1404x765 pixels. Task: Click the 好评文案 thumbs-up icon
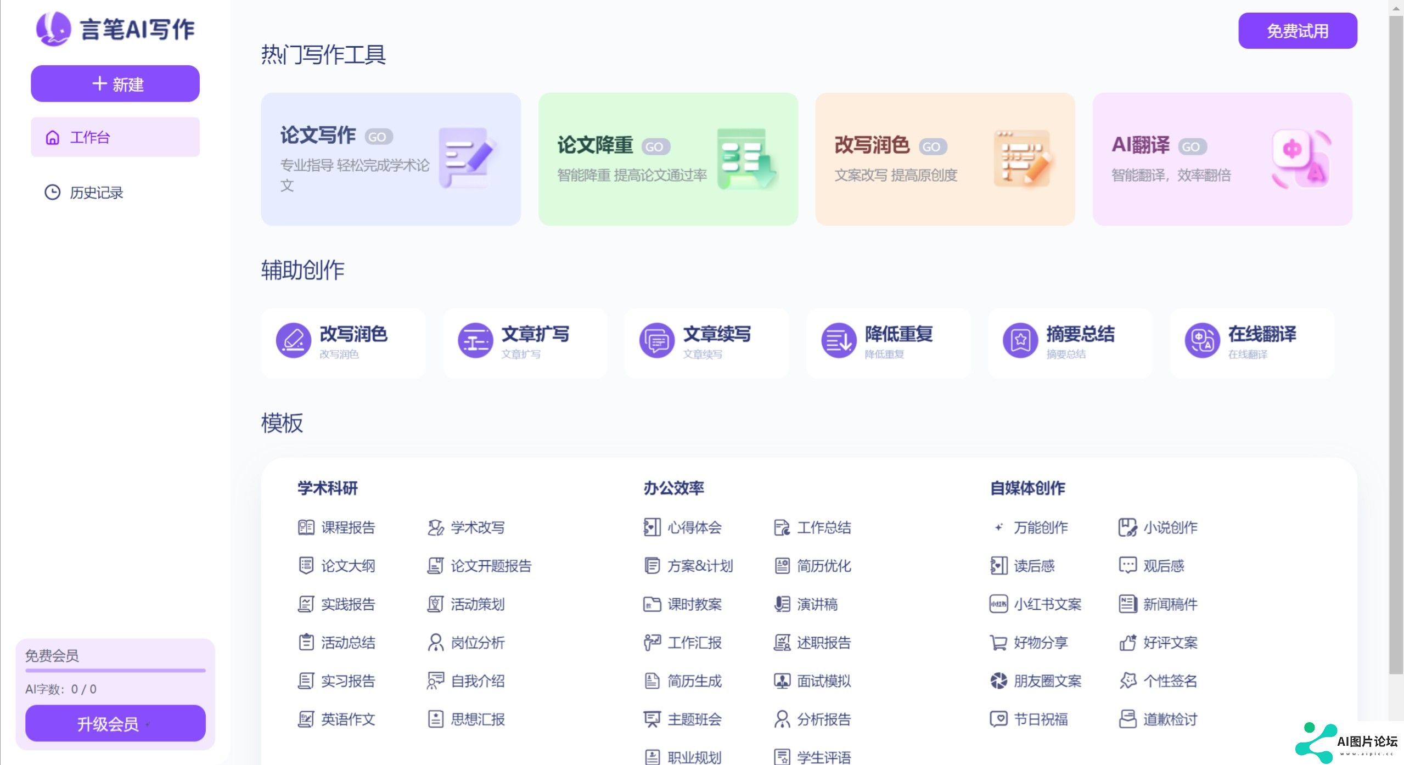click(x=1127, y=643)
